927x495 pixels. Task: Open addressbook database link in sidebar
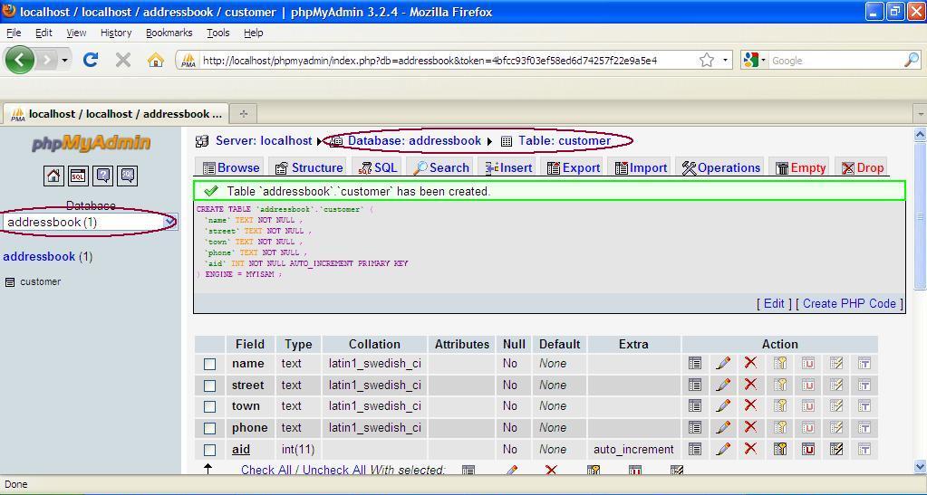pos(39,256)
